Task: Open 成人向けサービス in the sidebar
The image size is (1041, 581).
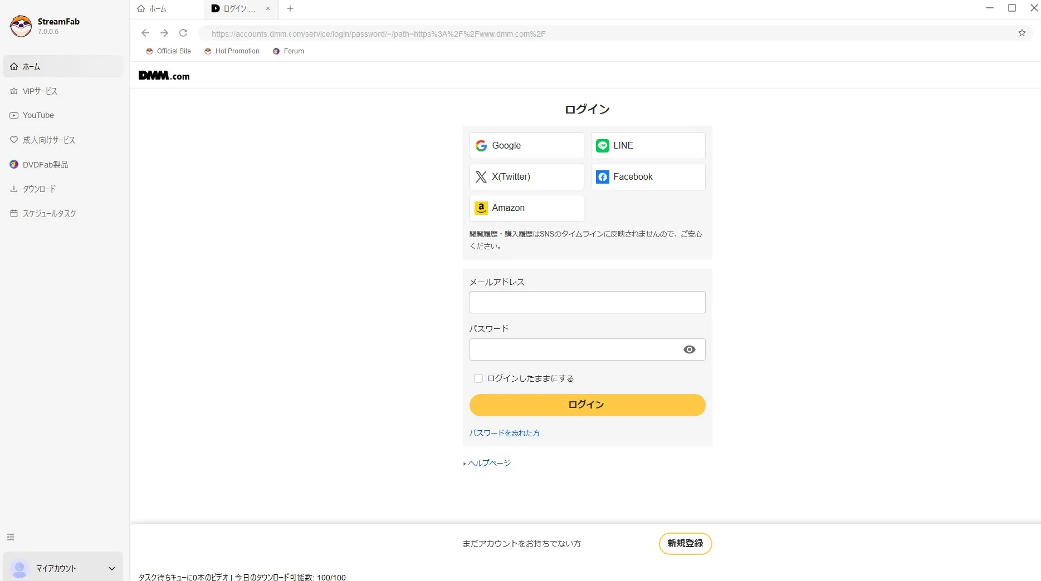Action: click(63, 140)
